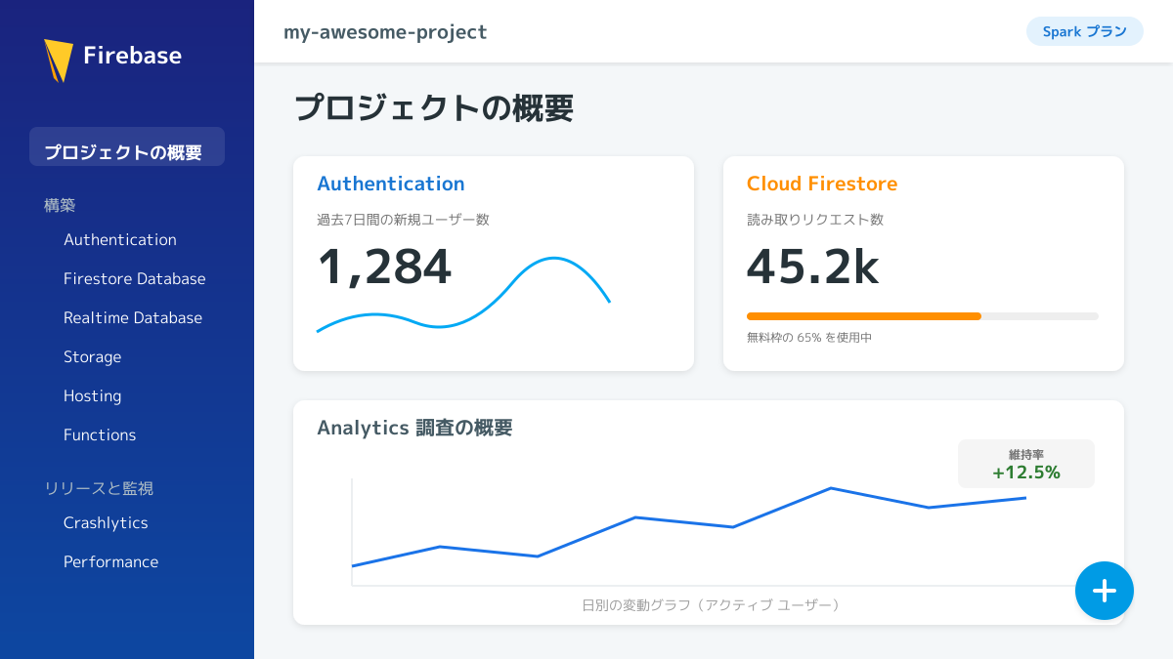Image resolution: width=1173 pixels, height=659 pixels.
Task: Open the Storage sidebar item
Action: [x=93, y=356]
